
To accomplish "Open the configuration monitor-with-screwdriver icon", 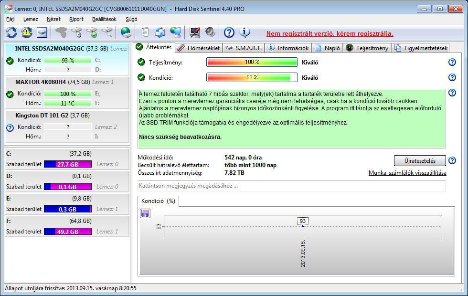I will (x=195, y=32).
